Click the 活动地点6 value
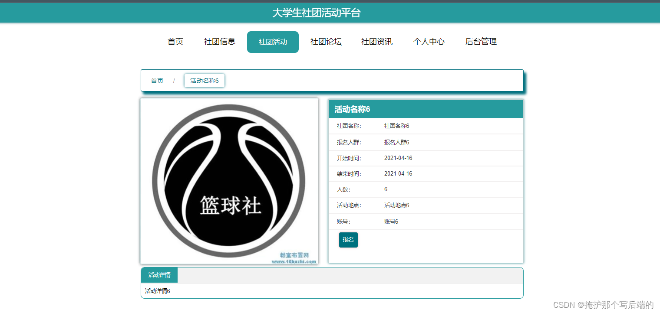Screen dimensions: 660x313 pos(397,205)
